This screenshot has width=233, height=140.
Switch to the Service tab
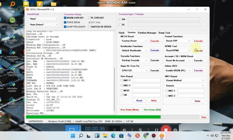pyautogui.click(x=131, y=32)
